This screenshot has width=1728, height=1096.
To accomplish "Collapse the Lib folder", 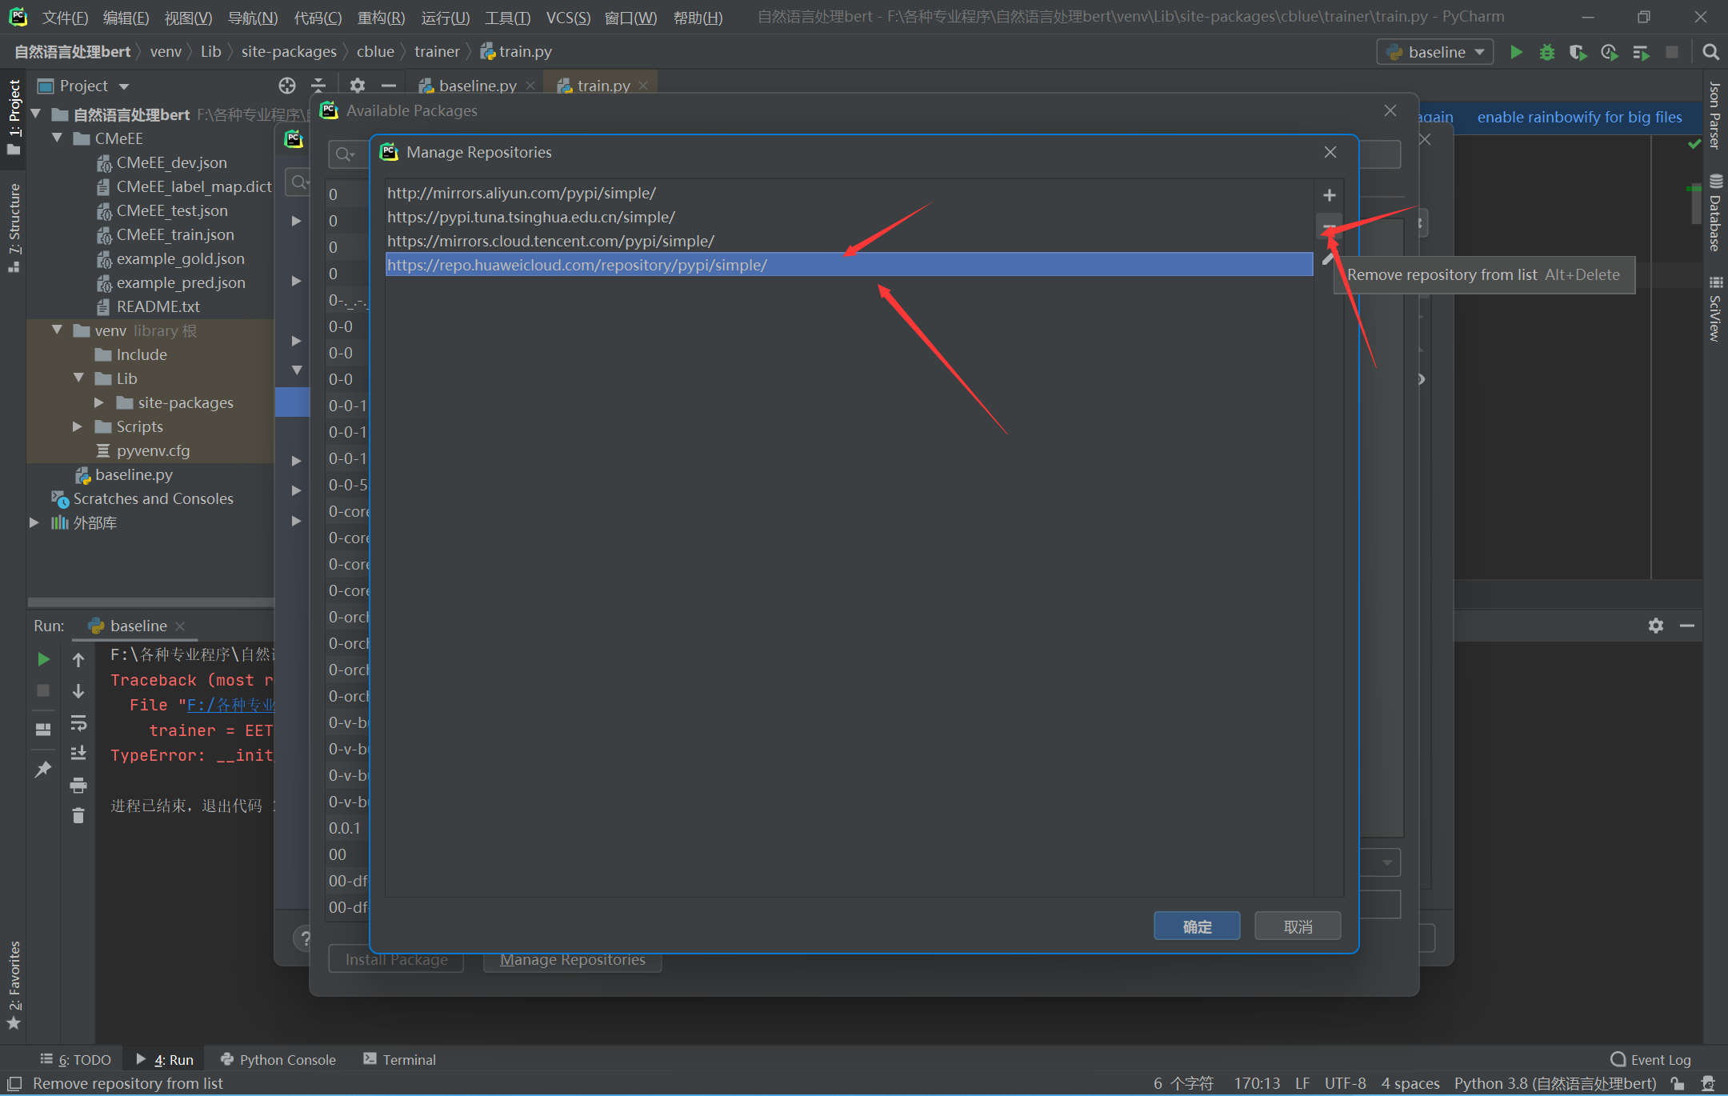I will [78, 378].
